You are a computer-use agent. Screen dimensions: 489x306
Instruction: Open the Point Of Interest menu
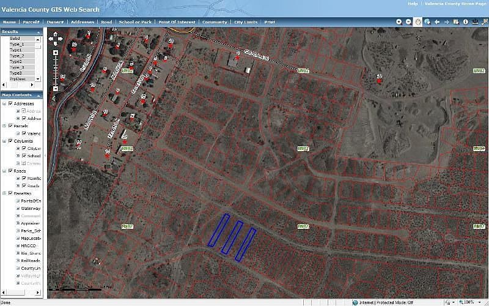tap(177, 22)
